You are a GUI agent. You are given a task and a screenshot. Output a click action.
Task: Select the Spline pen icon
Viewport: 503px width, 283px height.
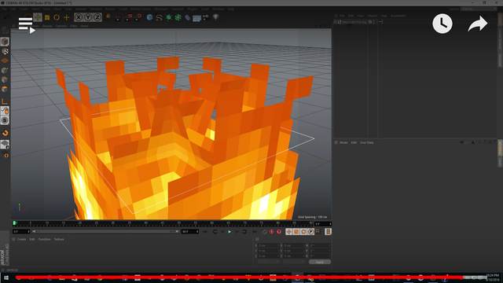[159, 17]
